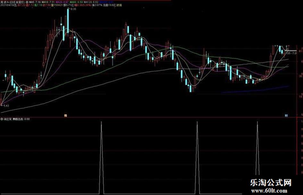
Task: Click the blue moving average line segment at lower right
Action: pos(255,90)
